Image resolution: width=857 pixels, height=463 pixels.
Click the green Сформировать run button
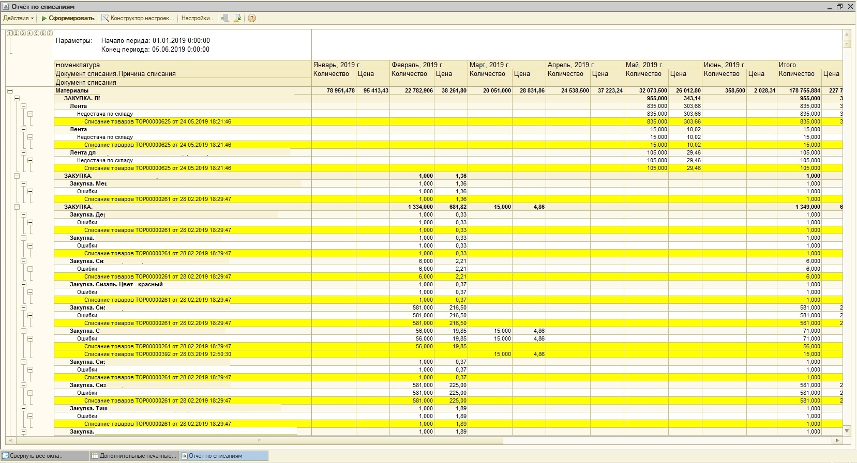coord(68,18)
